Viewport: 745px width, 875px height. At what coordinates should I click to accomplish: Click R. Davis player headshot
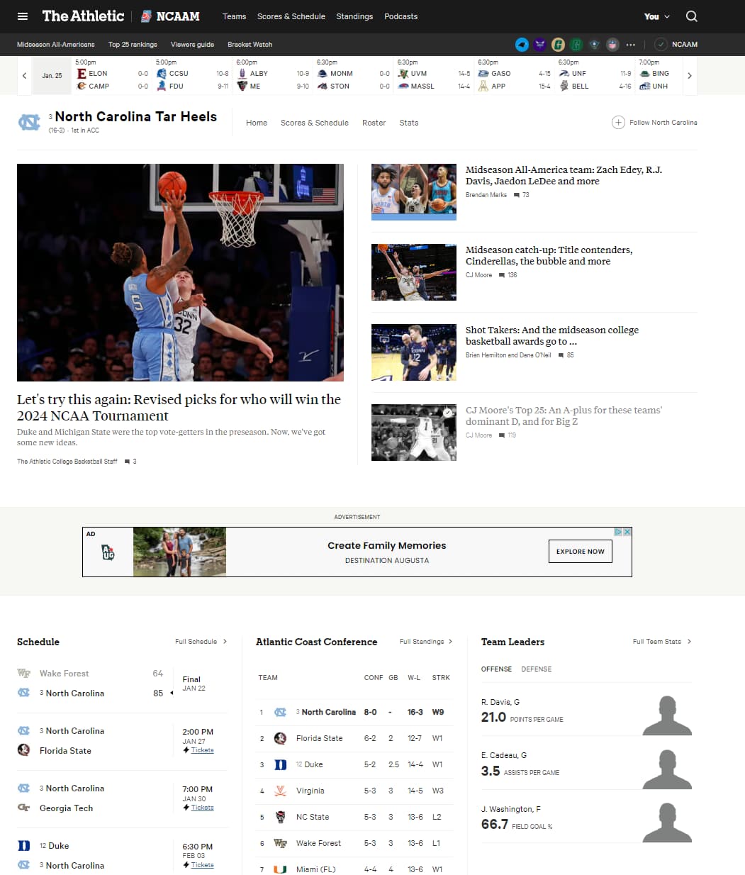coord(667,715)
